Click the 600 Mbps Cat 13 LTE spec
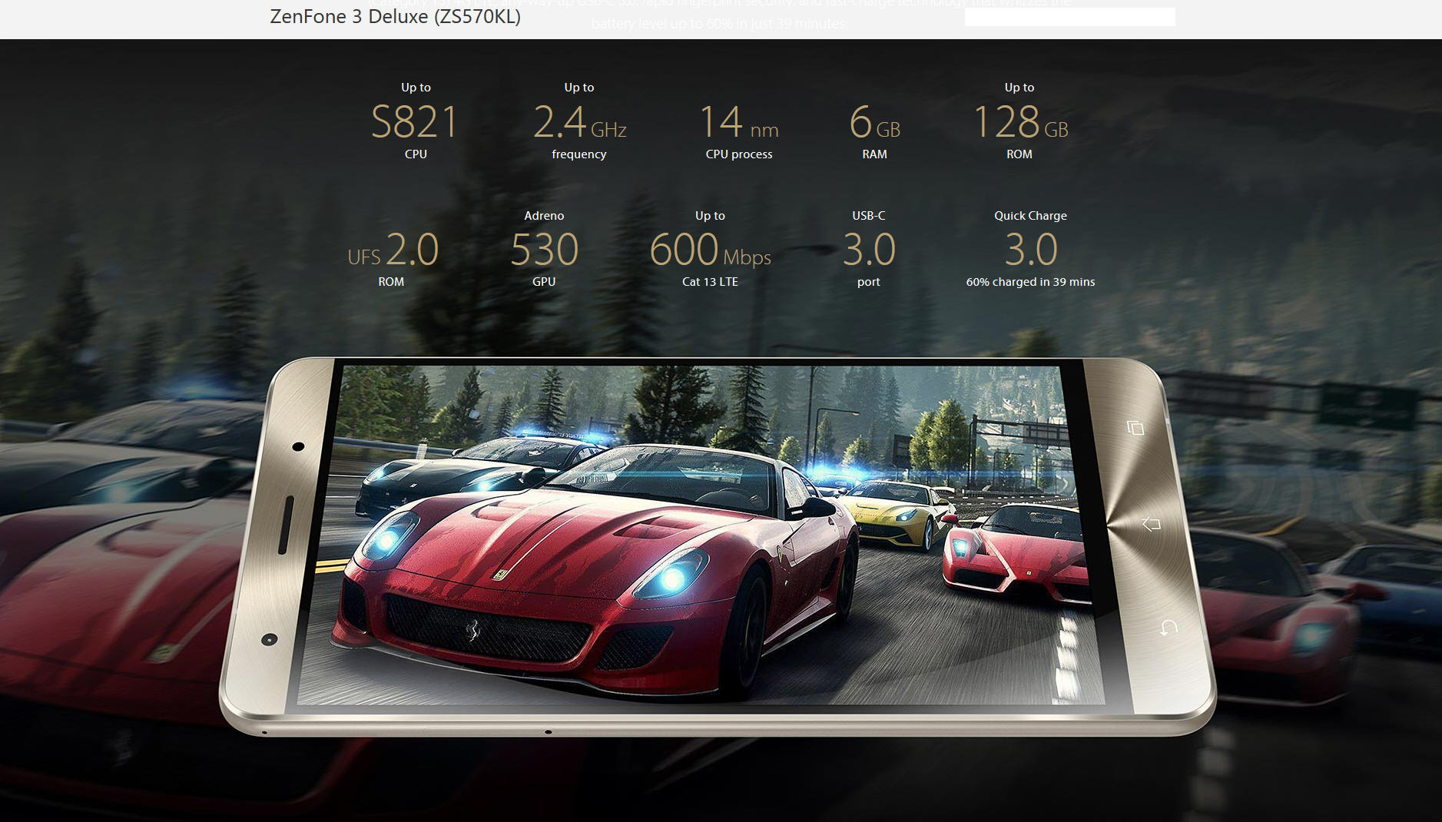This screenshot has width=1442, height=822. coord(710,250)
